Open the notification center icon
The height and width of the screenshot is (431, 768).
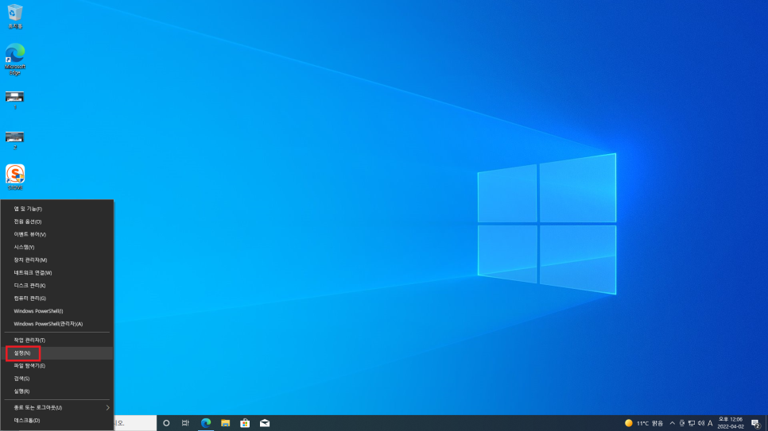pos(756,424)
